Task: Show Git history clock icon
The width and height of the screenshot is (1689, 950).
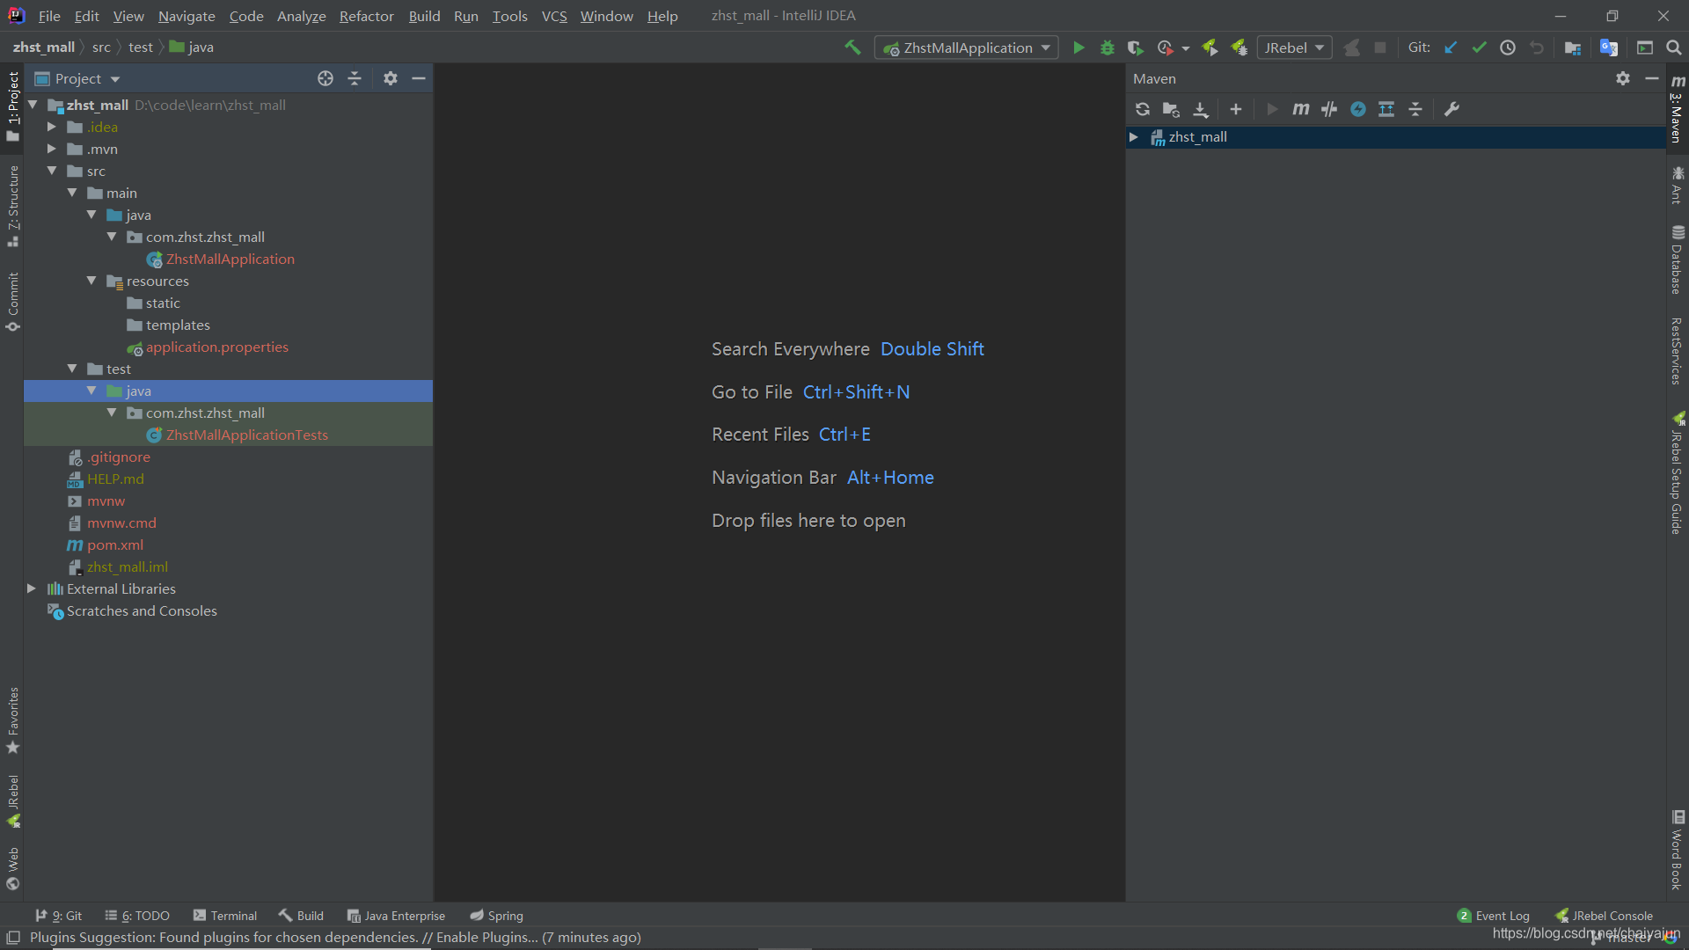Action: tap(1508, 47)
